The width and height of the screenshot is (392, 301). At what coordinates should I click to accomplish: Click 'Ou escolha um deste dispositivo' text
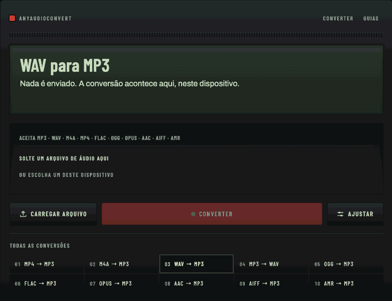66,175
